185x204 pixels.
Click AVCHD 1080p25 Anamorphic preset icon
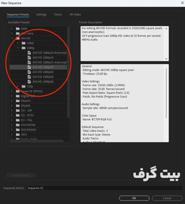[29, 62]
